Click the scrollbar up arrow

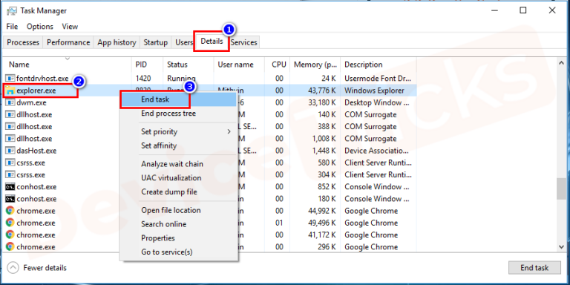pos(562,63)
